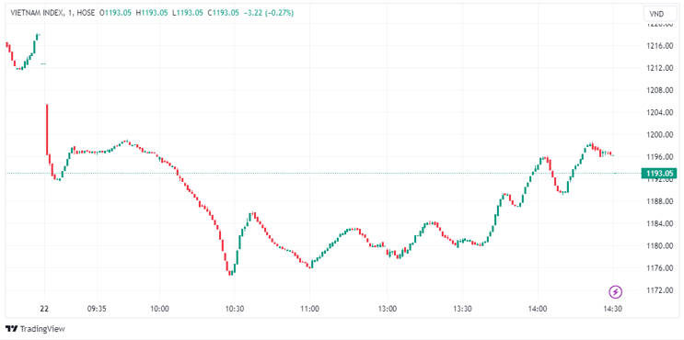Click the 14:30 time axis label
Image resolution: width=684 pixels, height=340 pixels.
coord(612,308)
